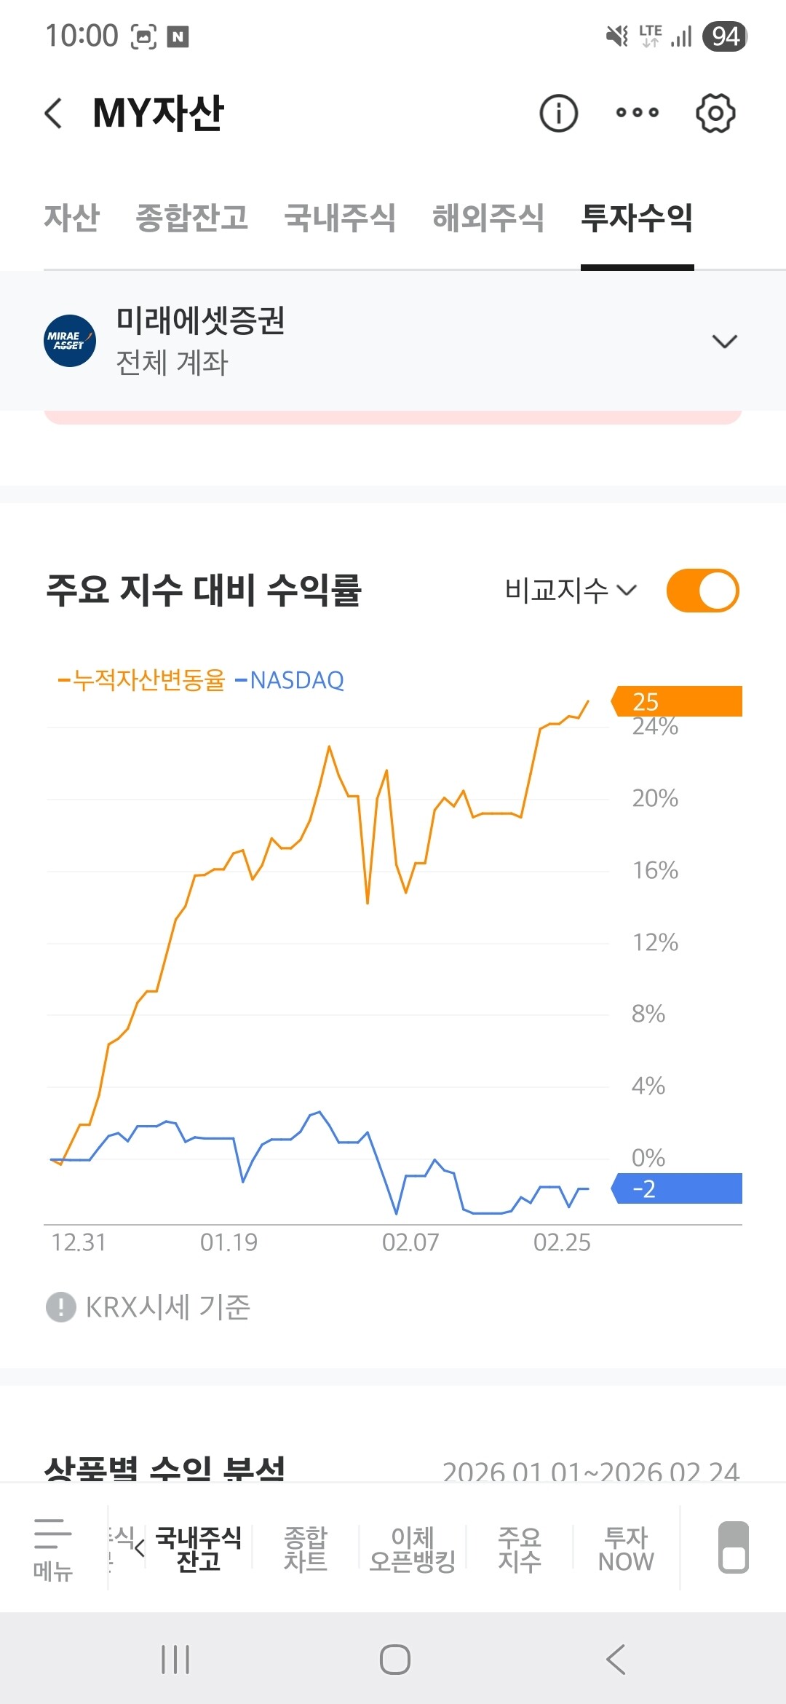Tap the orange 25 value marker on chart
The width and height of the screenshot is (786, 1704).
(x=677, y=701)
